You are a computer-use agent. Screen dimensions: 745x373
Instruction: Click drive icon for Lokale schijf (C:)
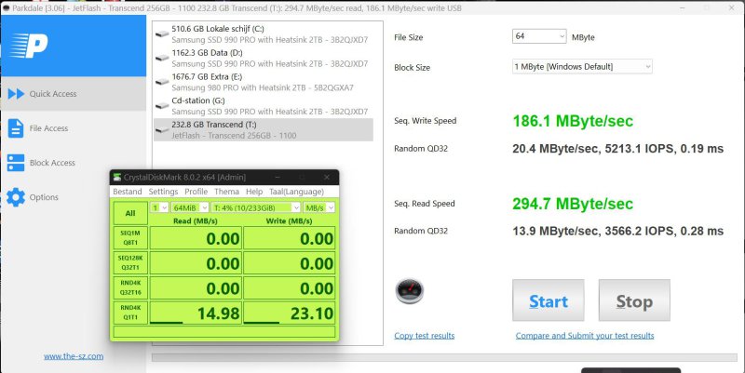coord(162,33)
